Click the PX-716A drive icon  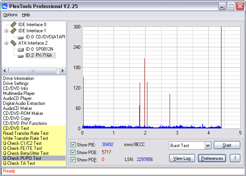coord(21,56)
